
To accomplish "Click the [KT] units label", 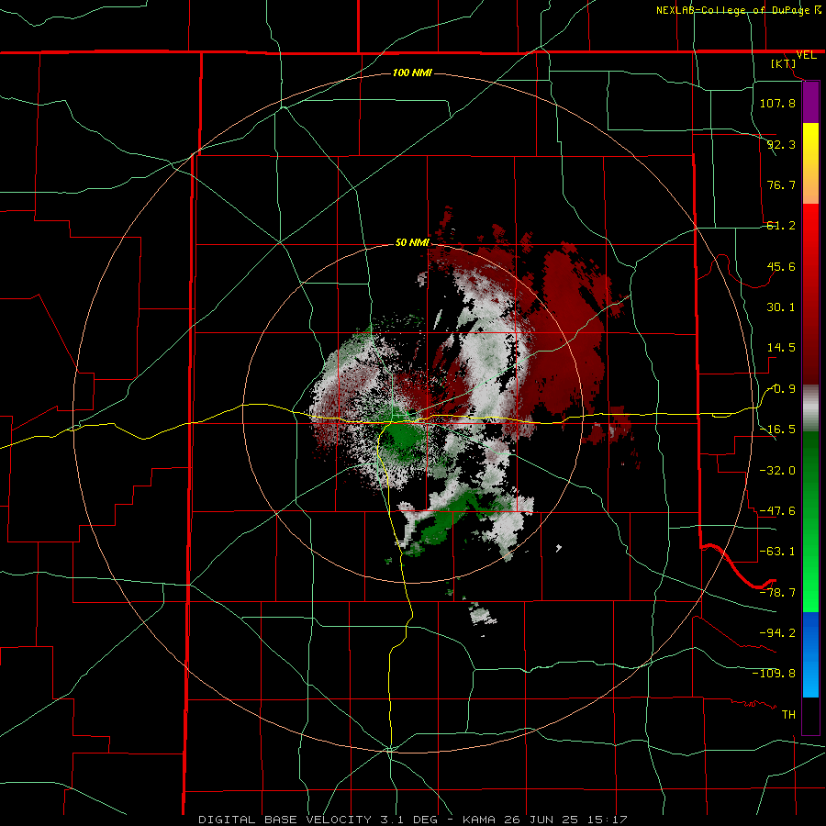I will pos(784,63).
